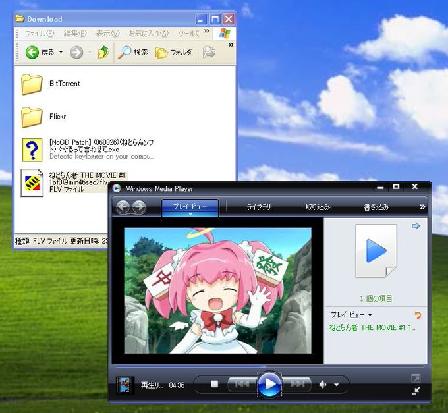Click the Windows flag logo in Explorer
448x413 pixels.
coord(225,34)
